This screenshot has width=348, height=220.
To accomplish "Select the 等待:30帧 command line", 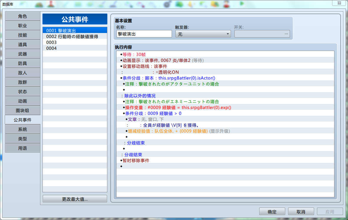I will [x=225, y=54].
